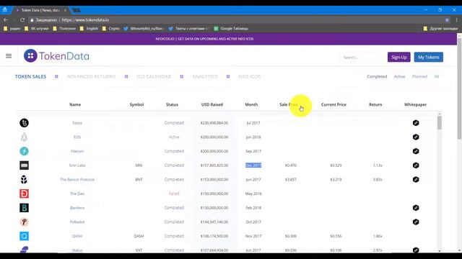462x259 pixels.
Task: Sort by the Return column header
Action: click(x=375, y=104)
